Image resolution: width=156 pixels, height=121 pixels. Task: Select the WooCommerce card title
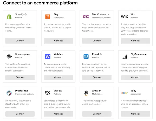(x=101, y=15)
